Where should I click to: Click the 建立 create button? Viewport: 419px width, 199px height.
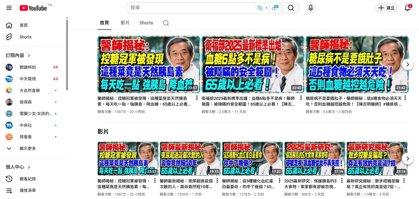coord(387,8)
